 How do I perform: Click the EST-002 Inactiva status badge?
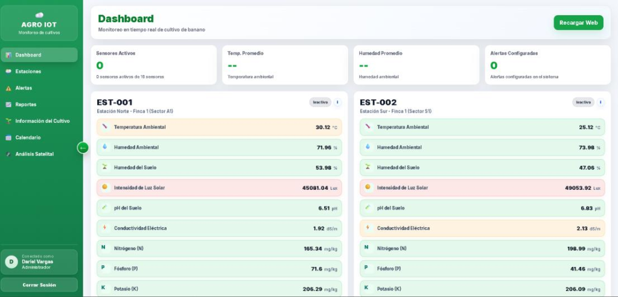584,102
